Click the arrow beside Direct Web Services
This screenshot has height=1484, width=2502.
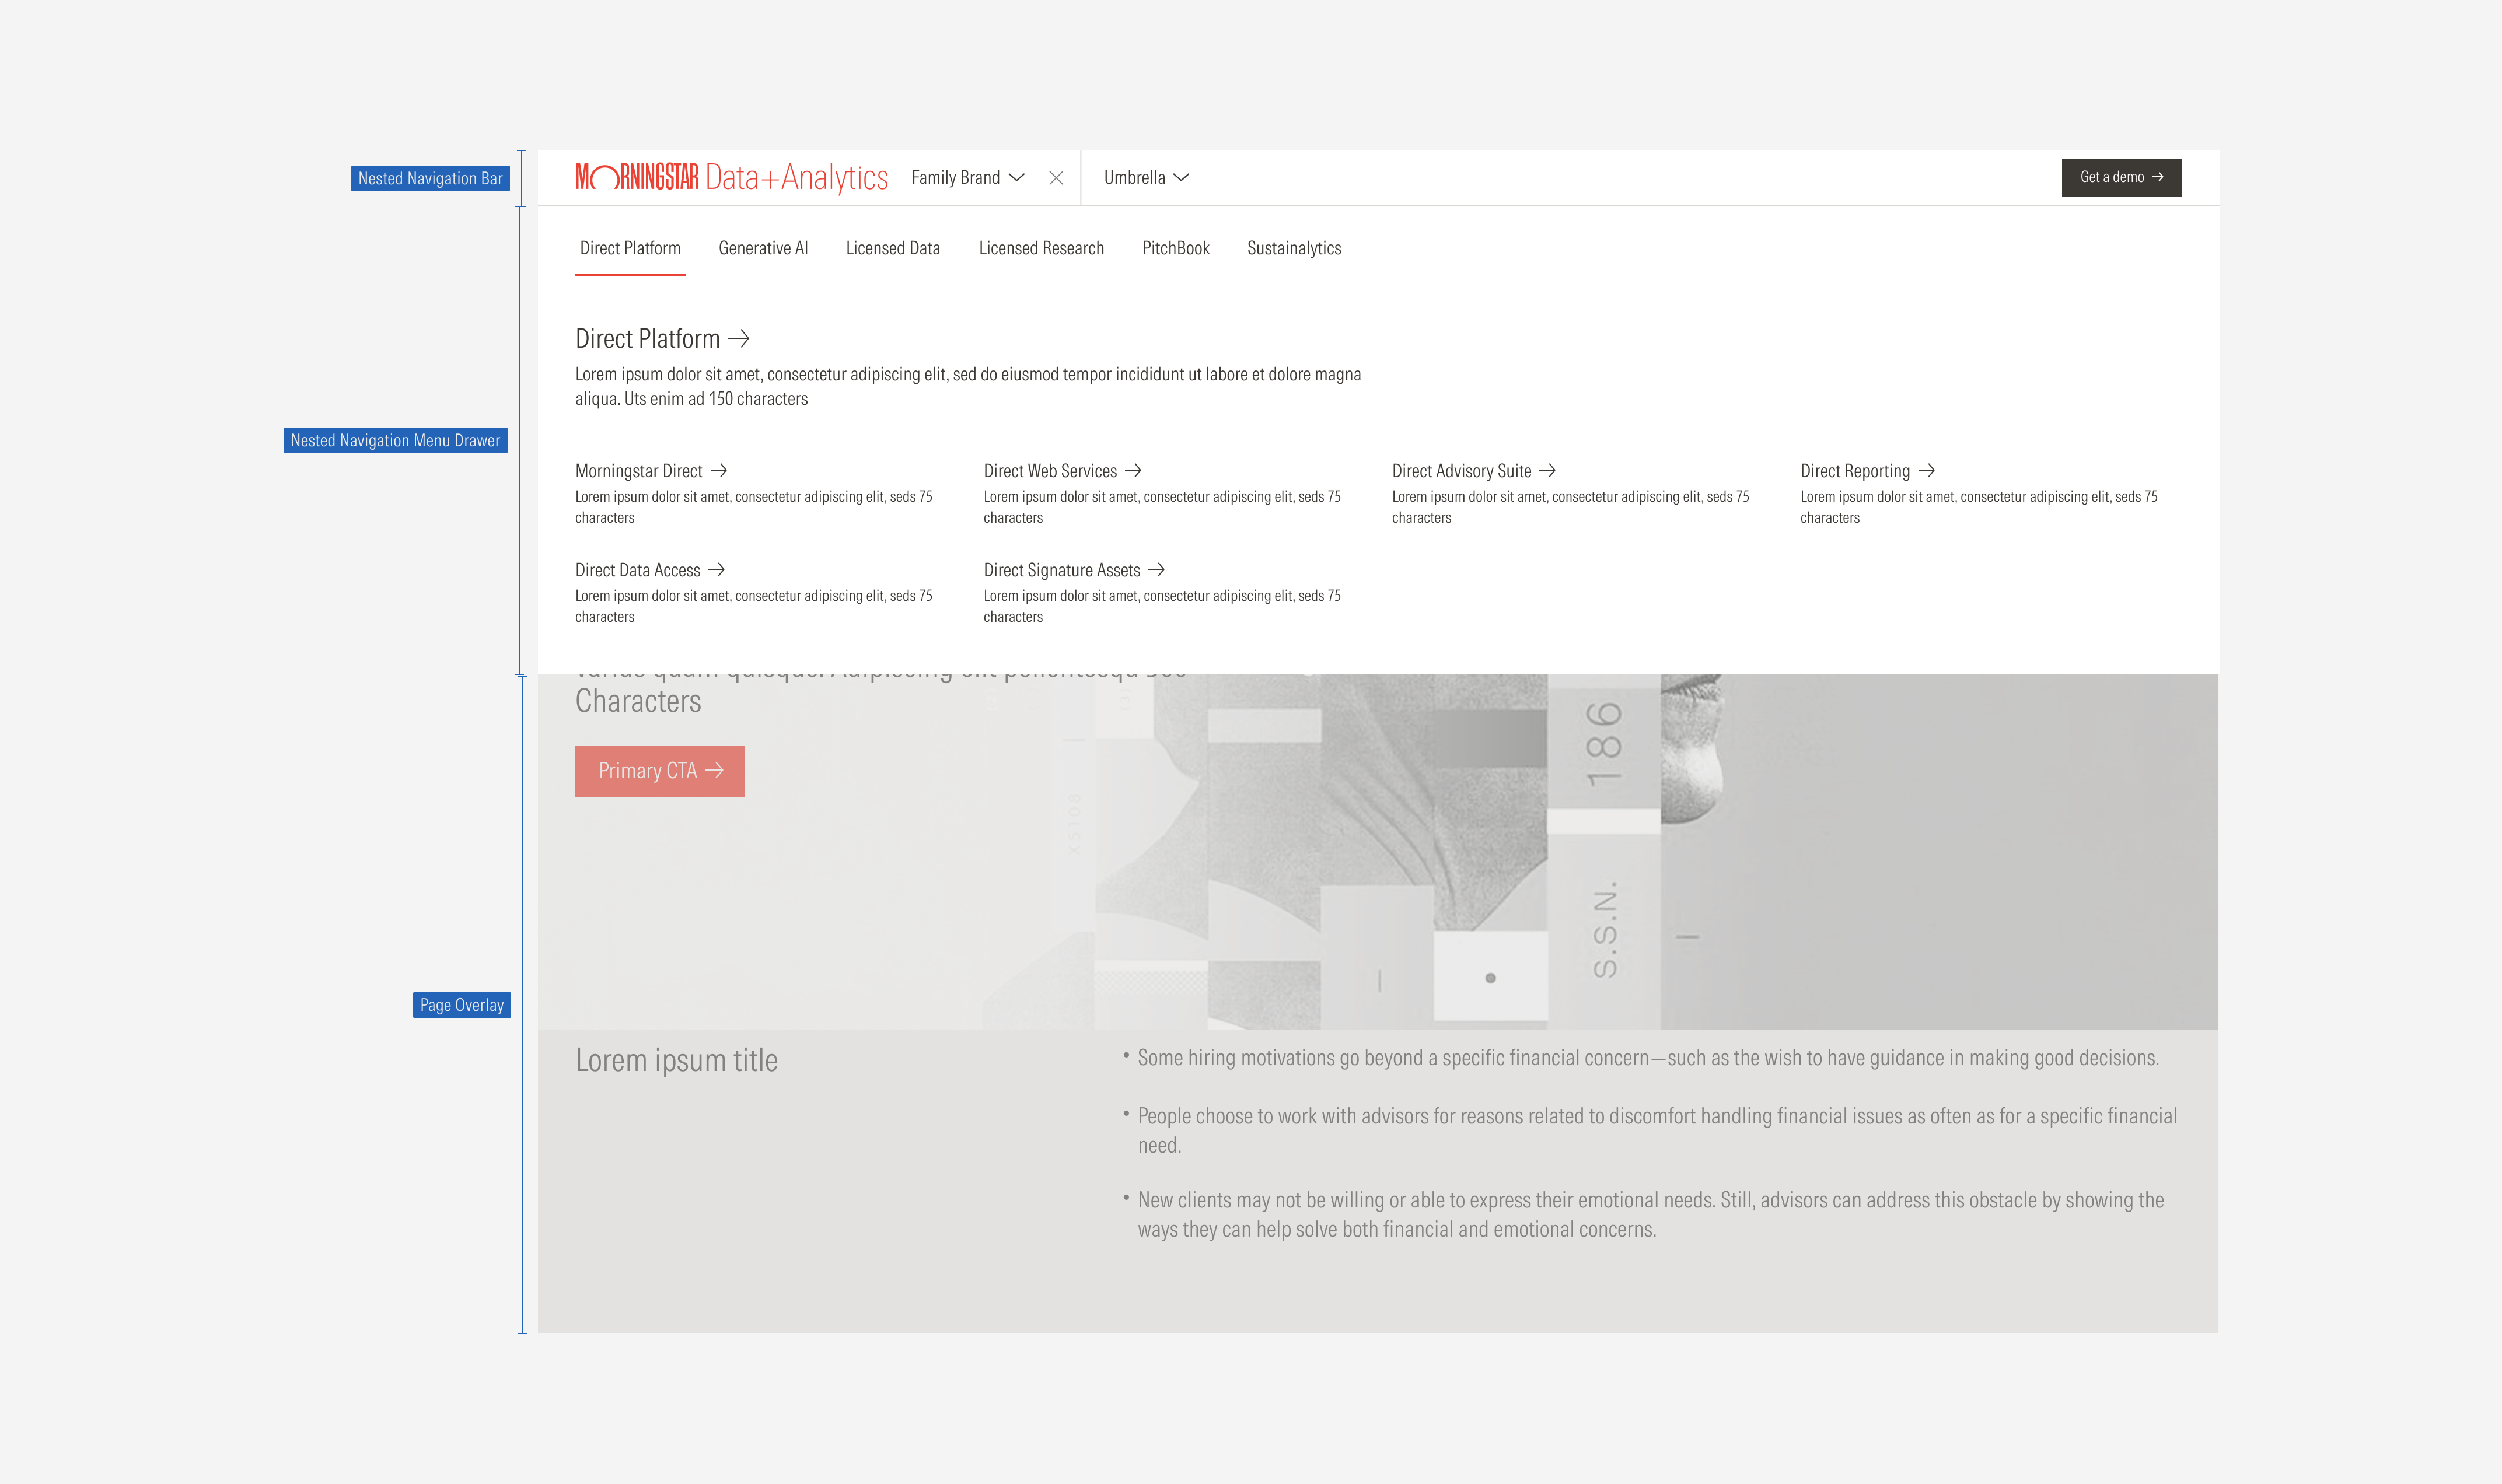point(1132,470)
